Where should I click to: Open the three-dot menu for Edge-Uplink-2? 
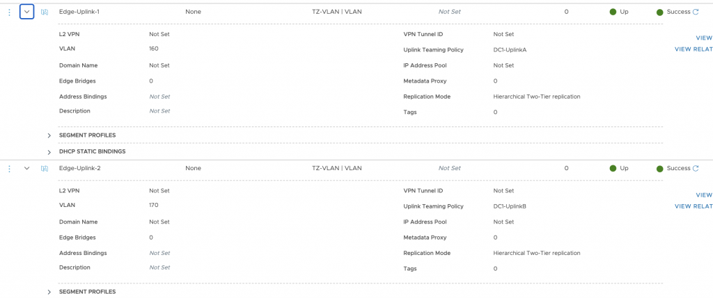10,169
